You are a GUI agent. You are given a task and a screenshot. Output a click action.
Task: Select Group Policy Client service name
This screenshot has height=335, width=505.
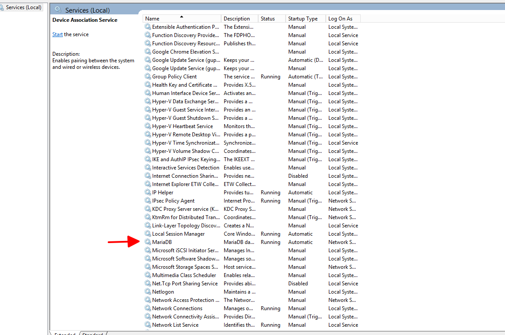pyautogui.click(x=174, y=77)
